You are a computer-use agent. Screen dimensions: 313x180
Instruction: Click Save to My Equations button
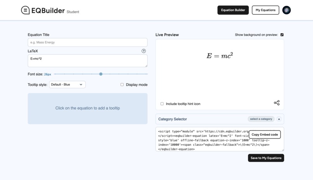(x=266, y=158)
